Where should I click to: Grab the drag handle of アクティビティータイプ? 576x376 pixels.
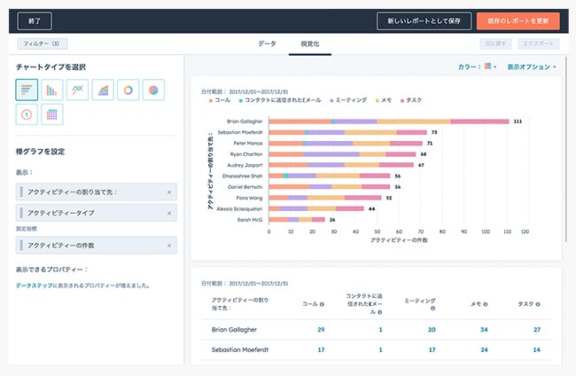point(21,213)
